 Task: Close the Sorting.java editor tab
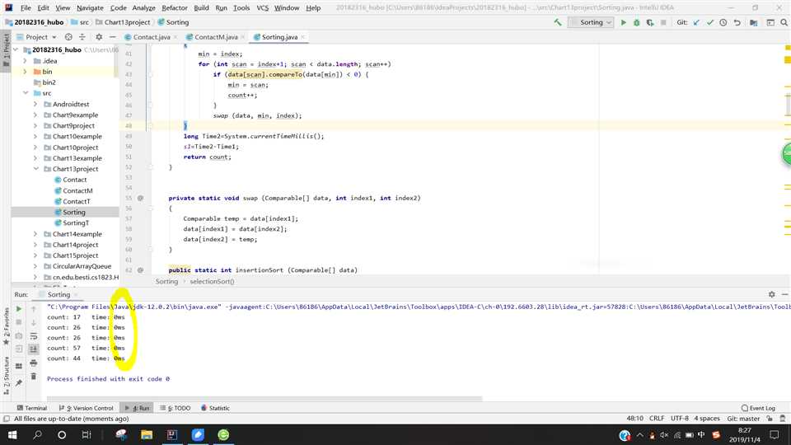pos(302,37)
